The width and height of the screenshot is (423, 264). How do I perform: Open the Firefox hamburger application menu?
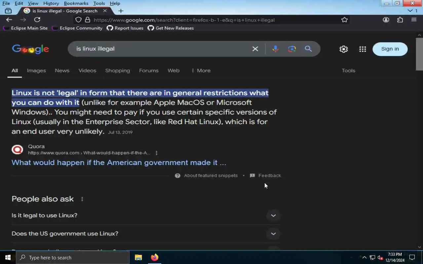(x=414, y=20)
